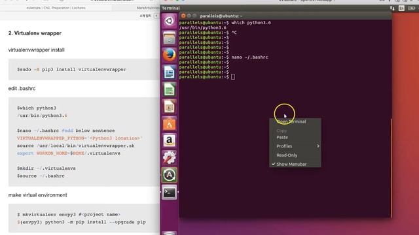The image size is (419, 235).
Task: Click the 'nano ~/.bashrc' command line
Action: coord(249,57)
